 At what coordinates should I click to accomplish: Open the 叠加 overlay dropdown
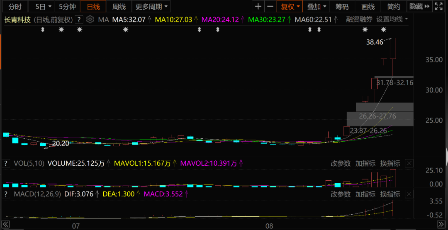(316, 6)
